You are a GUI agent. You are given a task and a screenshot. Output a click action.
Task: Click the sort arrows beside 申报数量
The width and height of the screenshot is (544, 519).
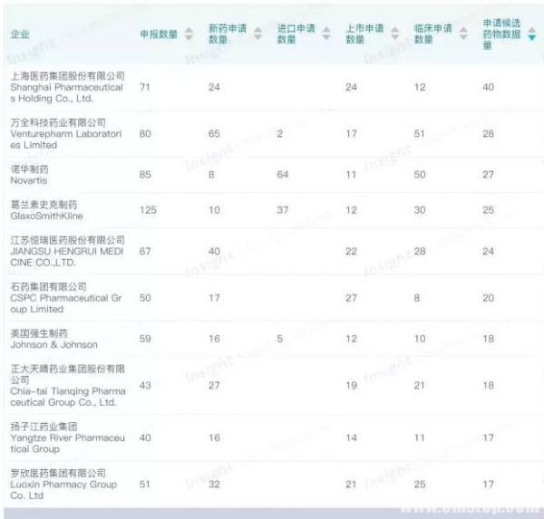coord(189,34)
